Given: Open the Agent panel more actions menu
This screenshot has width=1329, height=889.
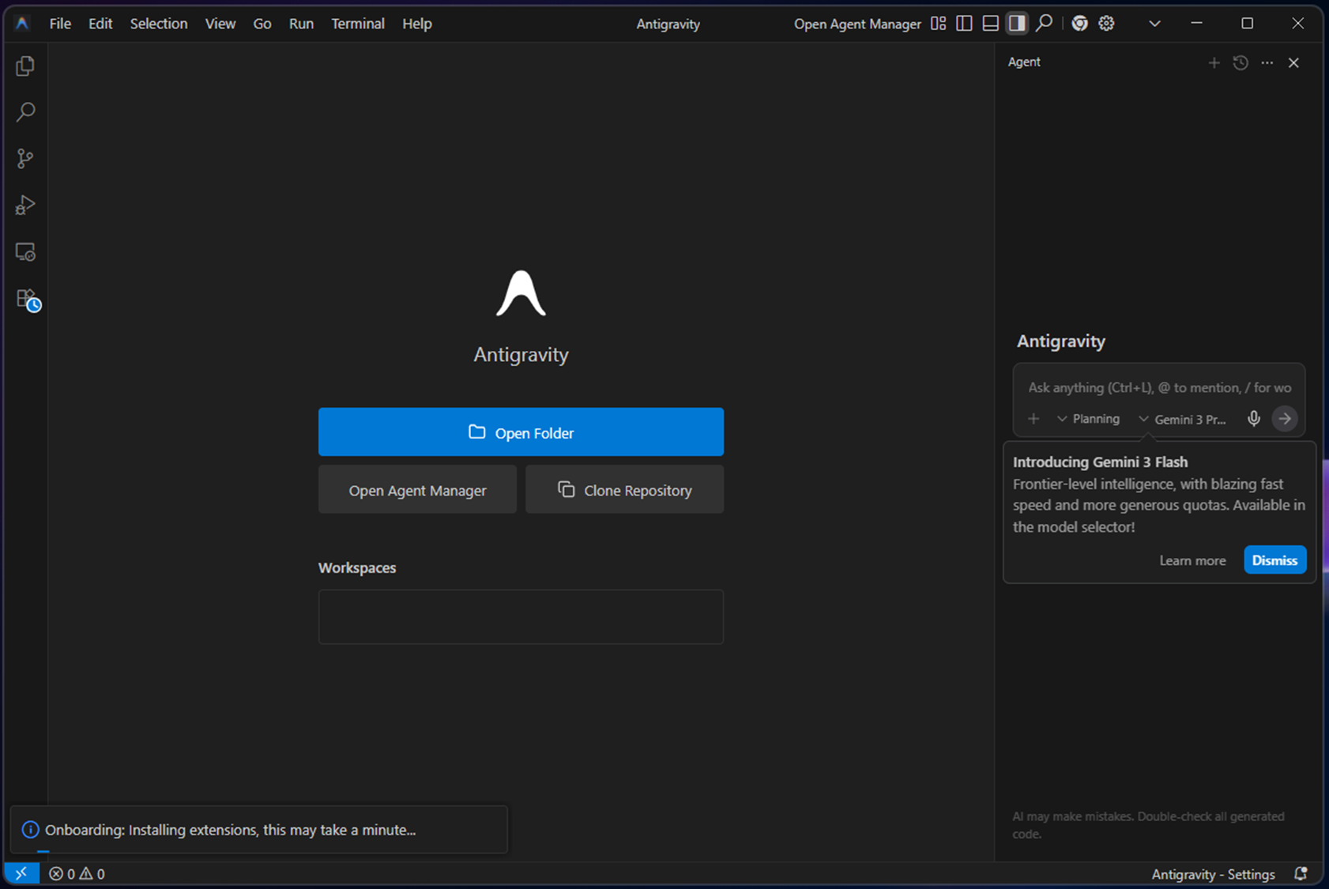Looking at the screenshot, I should point(1267,62).
